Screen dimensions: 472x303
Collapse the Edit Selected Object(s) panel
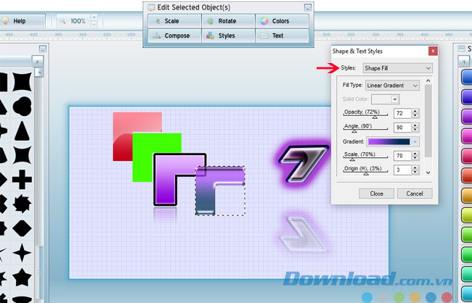(x=307, y=7)
